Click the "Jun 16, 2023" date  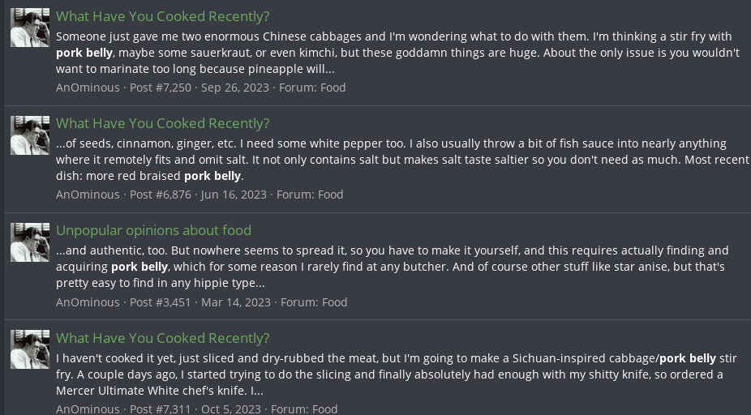pyautogui.click(x=234, y=195)
